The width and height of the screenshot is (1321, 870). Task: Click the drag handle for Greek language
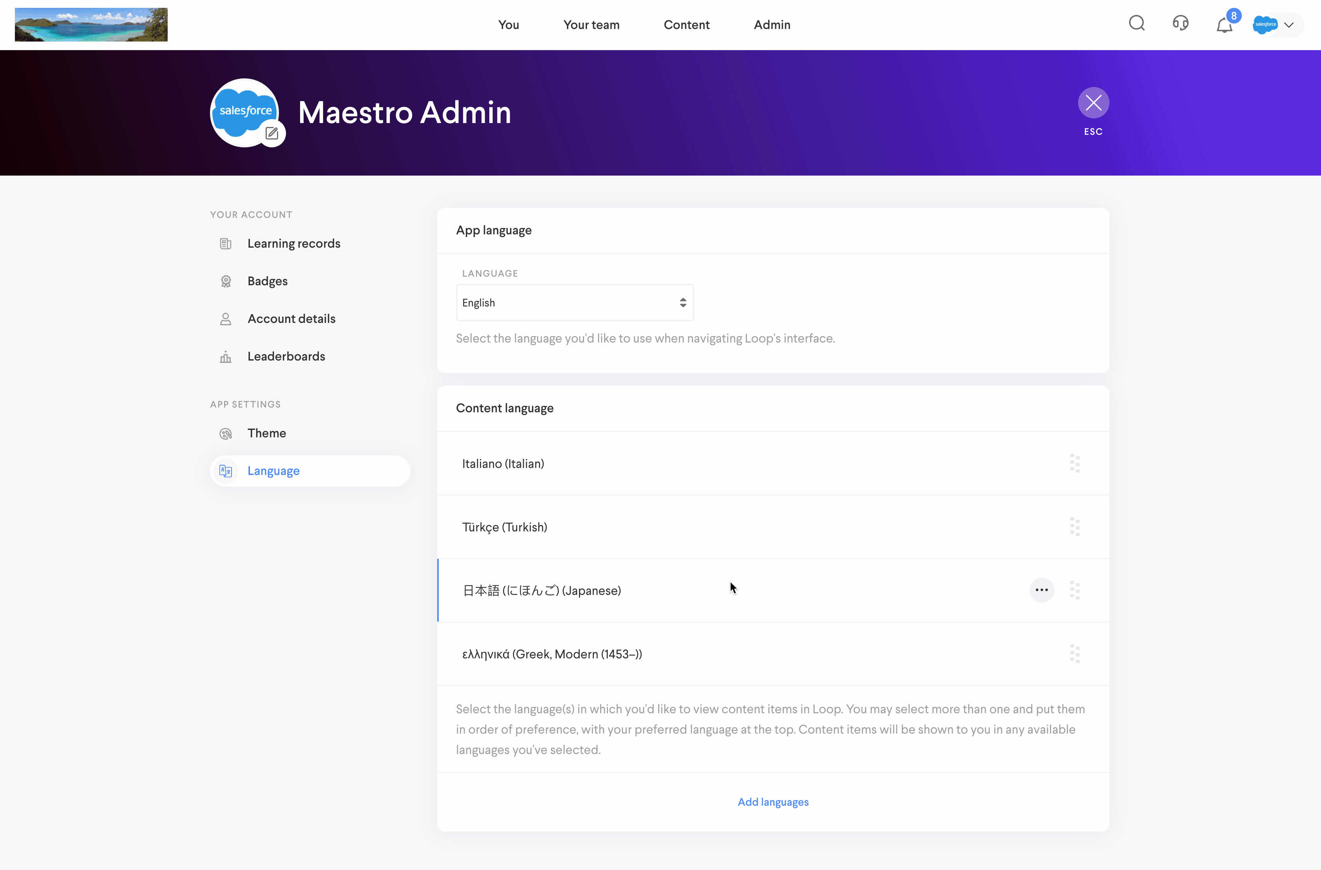(x=1075, y=653)
